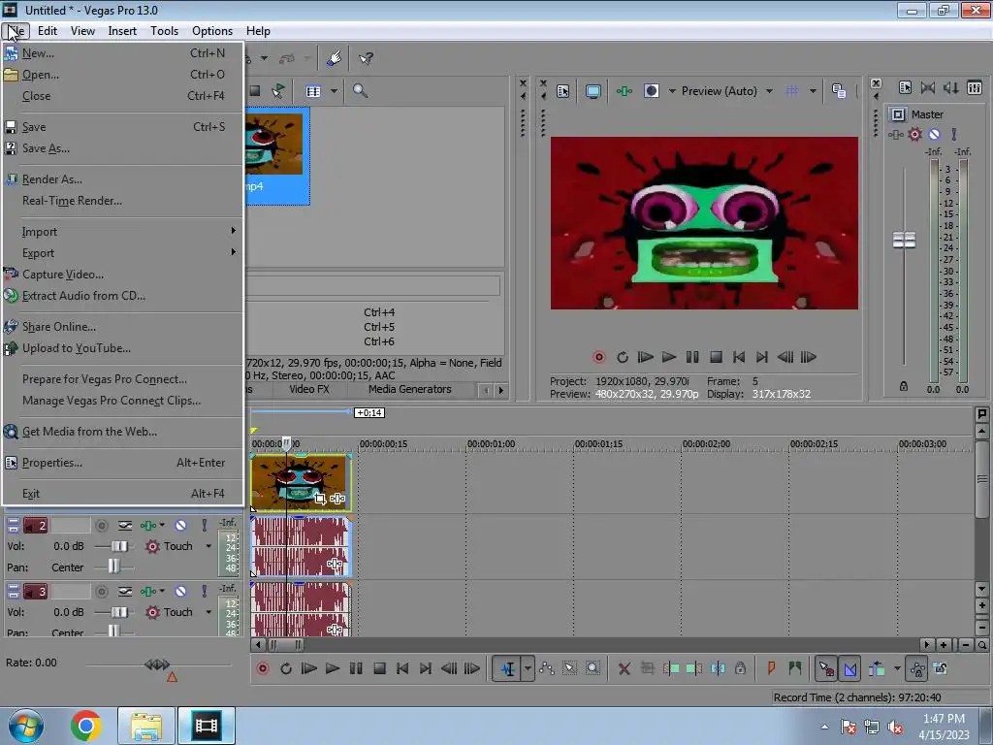993x745 pixels.
Task: Select the Zoom edit tool
Action: pos(593,668)
